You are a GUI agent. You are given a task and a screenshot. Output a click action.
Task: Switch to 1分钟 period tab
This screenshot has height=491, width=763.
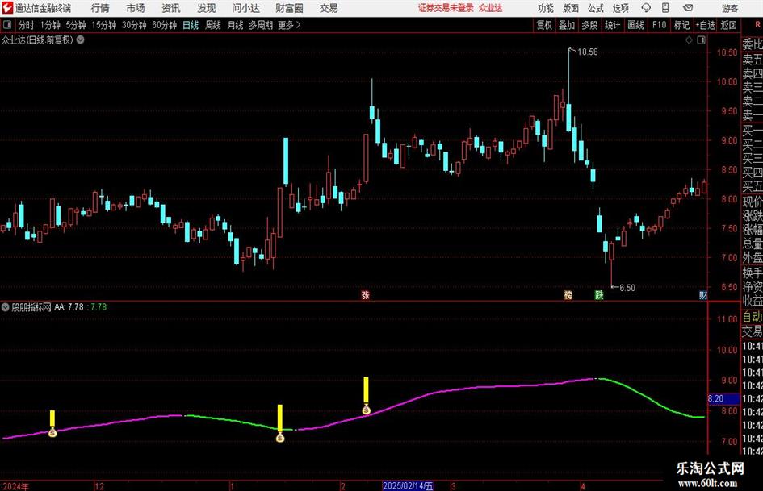50,25
